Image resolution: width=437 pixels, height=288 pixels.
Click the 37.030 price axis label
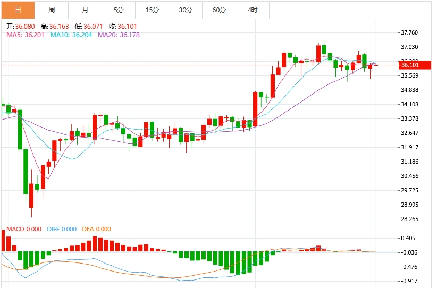coord(409,47)
